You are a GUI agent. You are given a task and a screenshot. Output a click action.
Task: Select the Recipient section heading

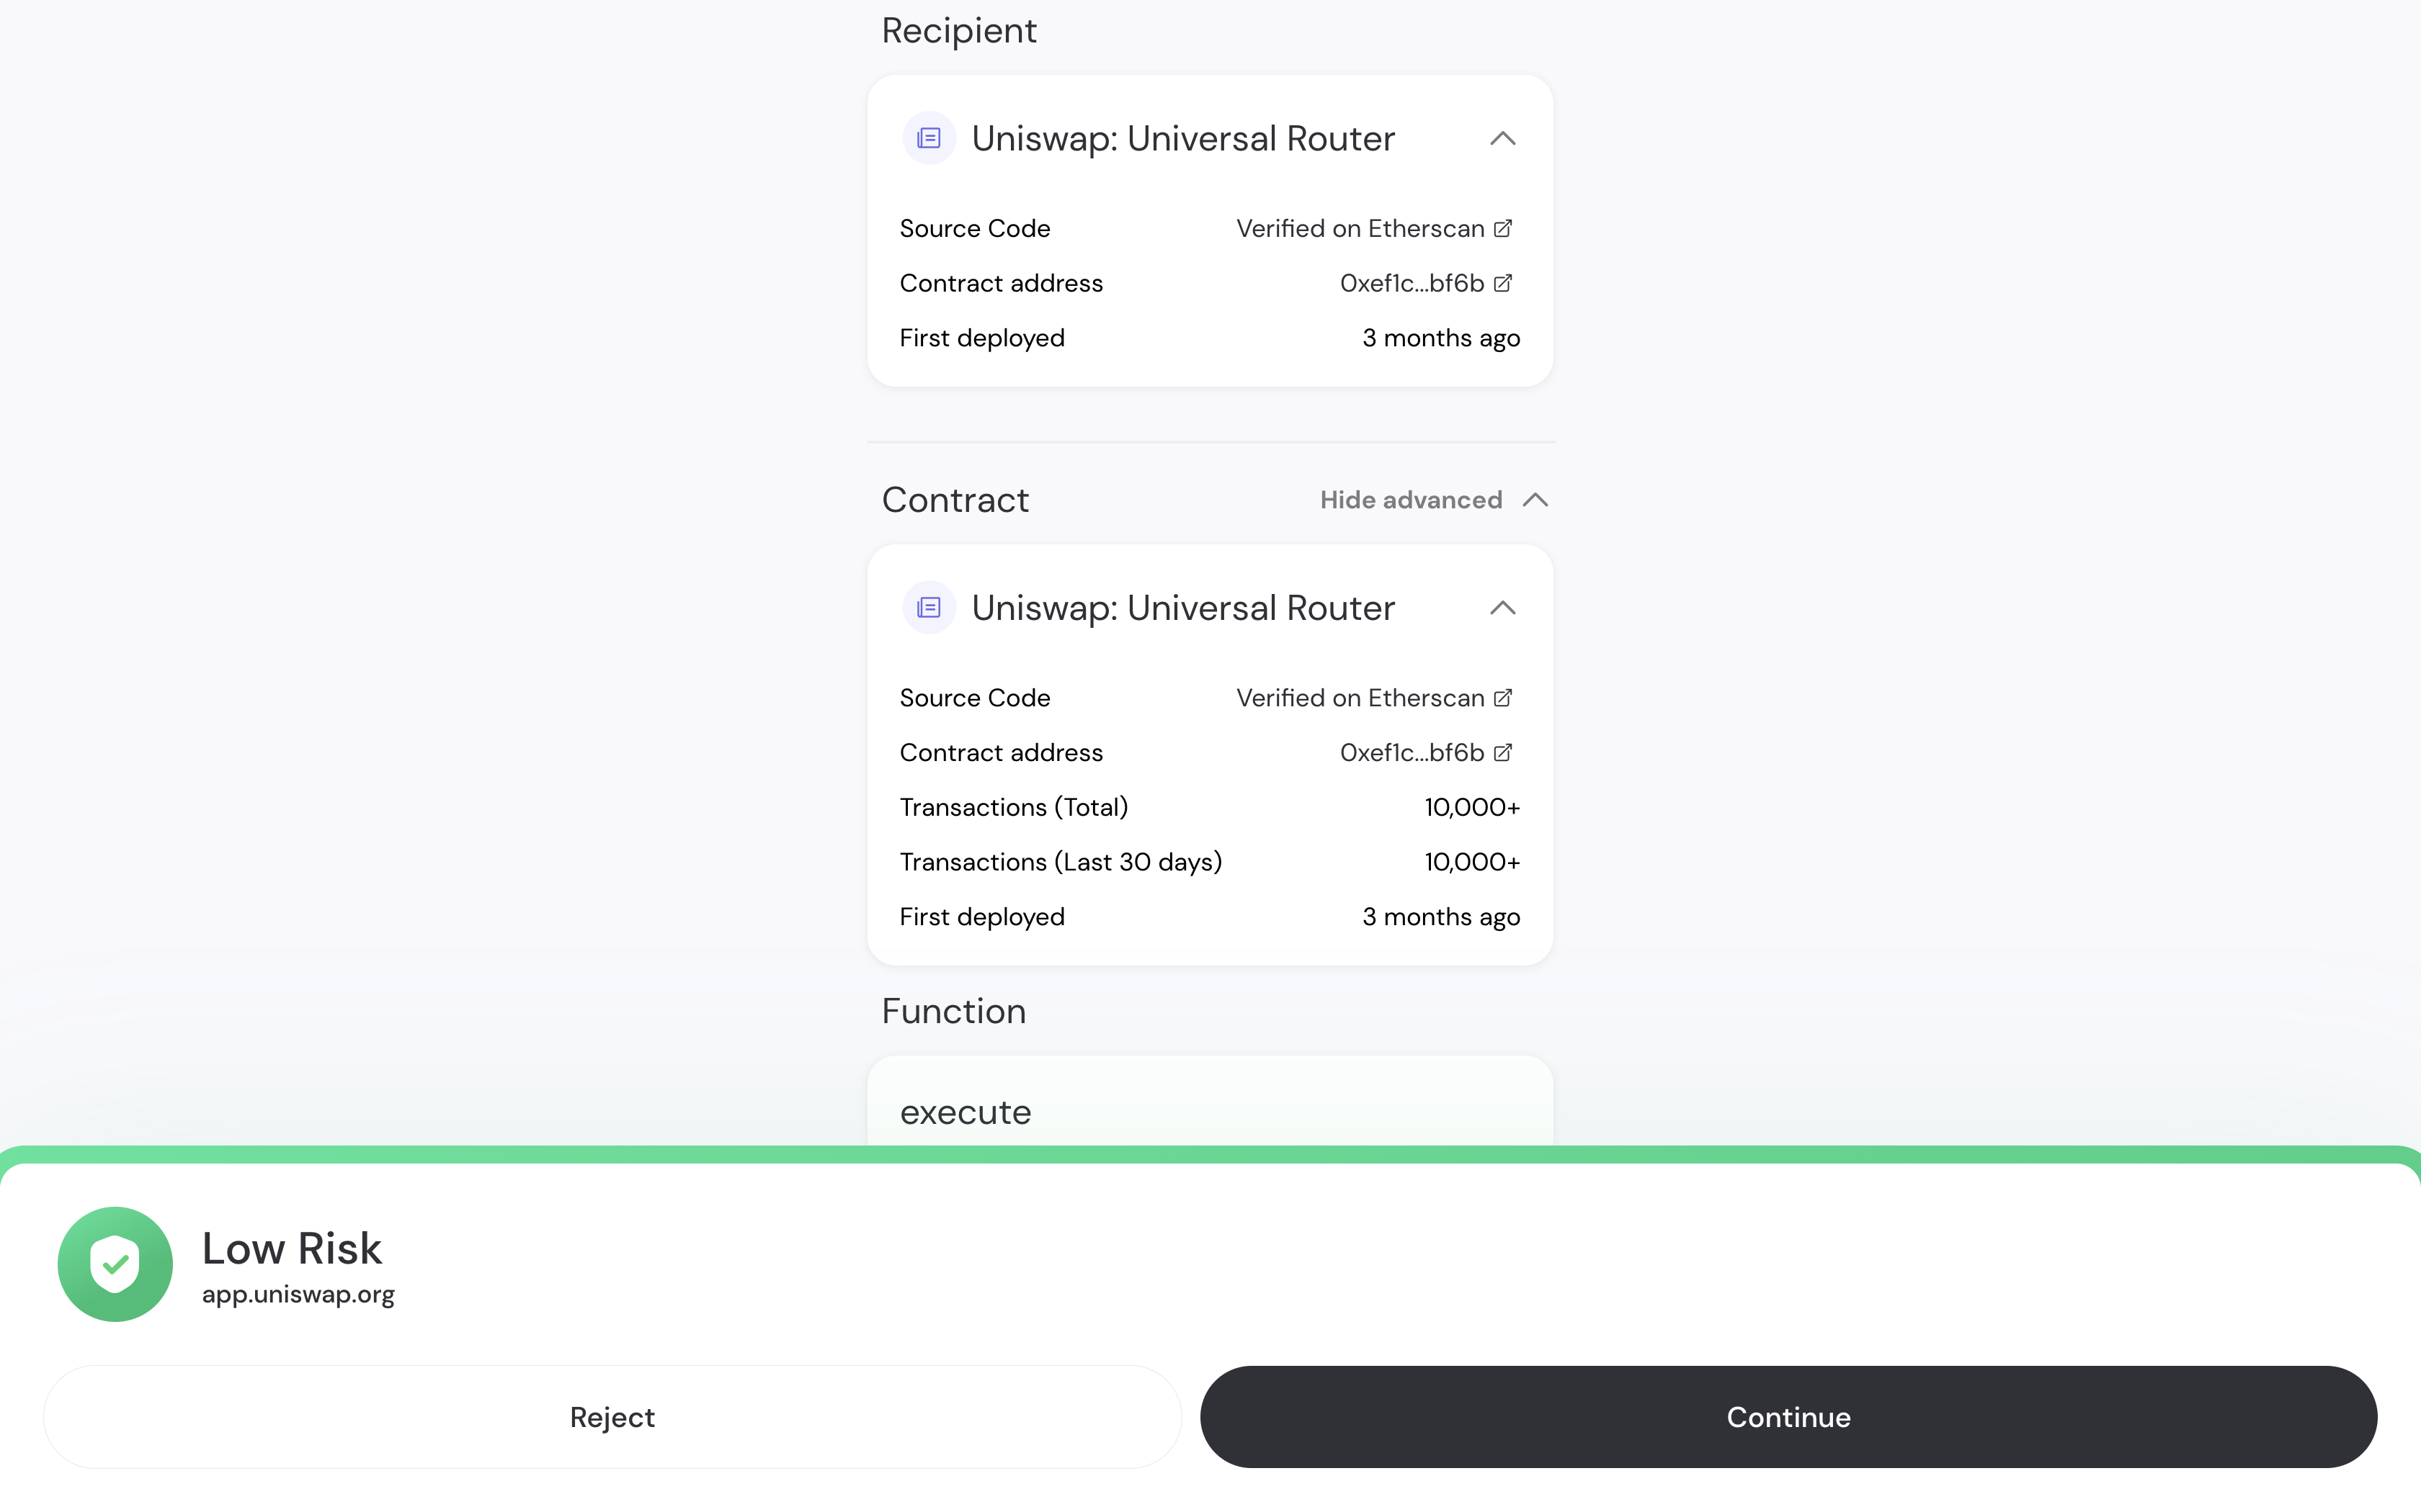point(958,30)
